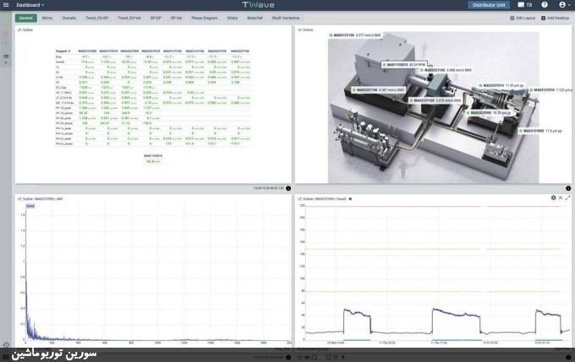Viewport: 575px width, 362px height.
Task: Toggle the Speed label on spectrum chart
Action: [30, 205]
